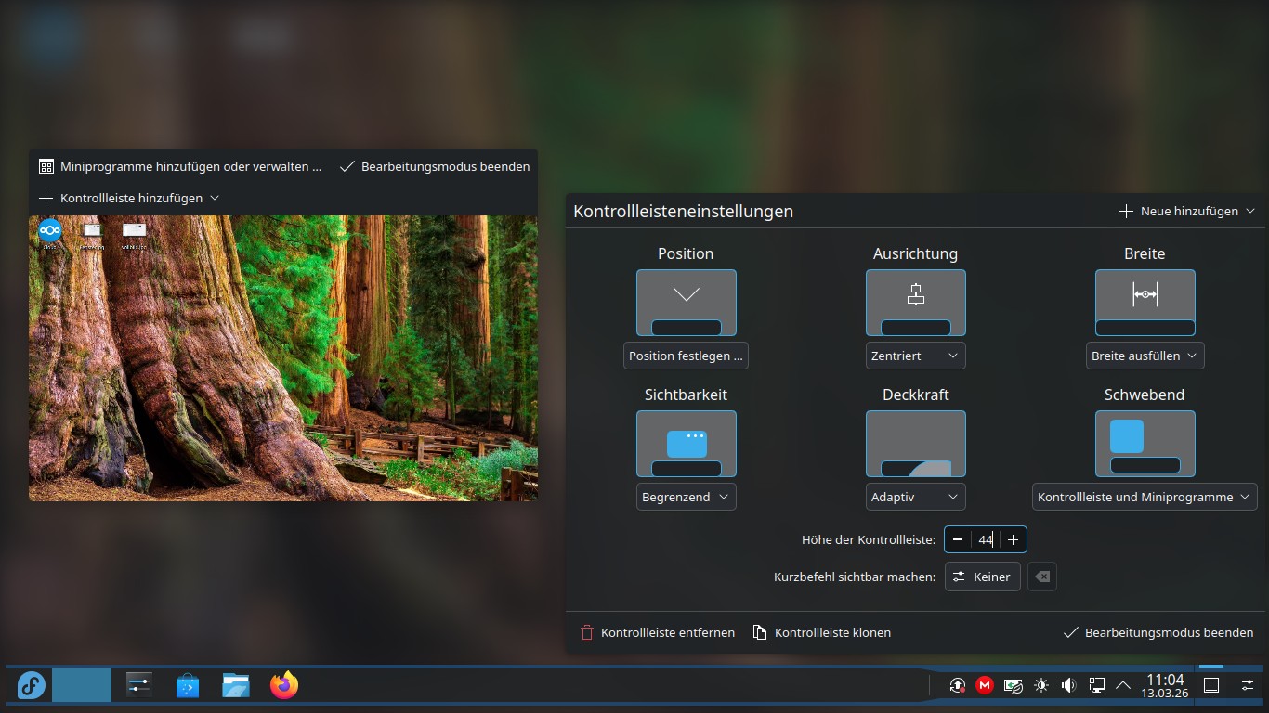Expand the Kontrollleiste hinzufügen menu
The width and height of the screenshot is (1269, 713).
click(129, 198)
